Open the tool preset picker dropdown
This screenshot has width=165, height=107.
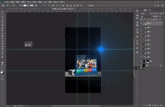[x=8, y=5]
